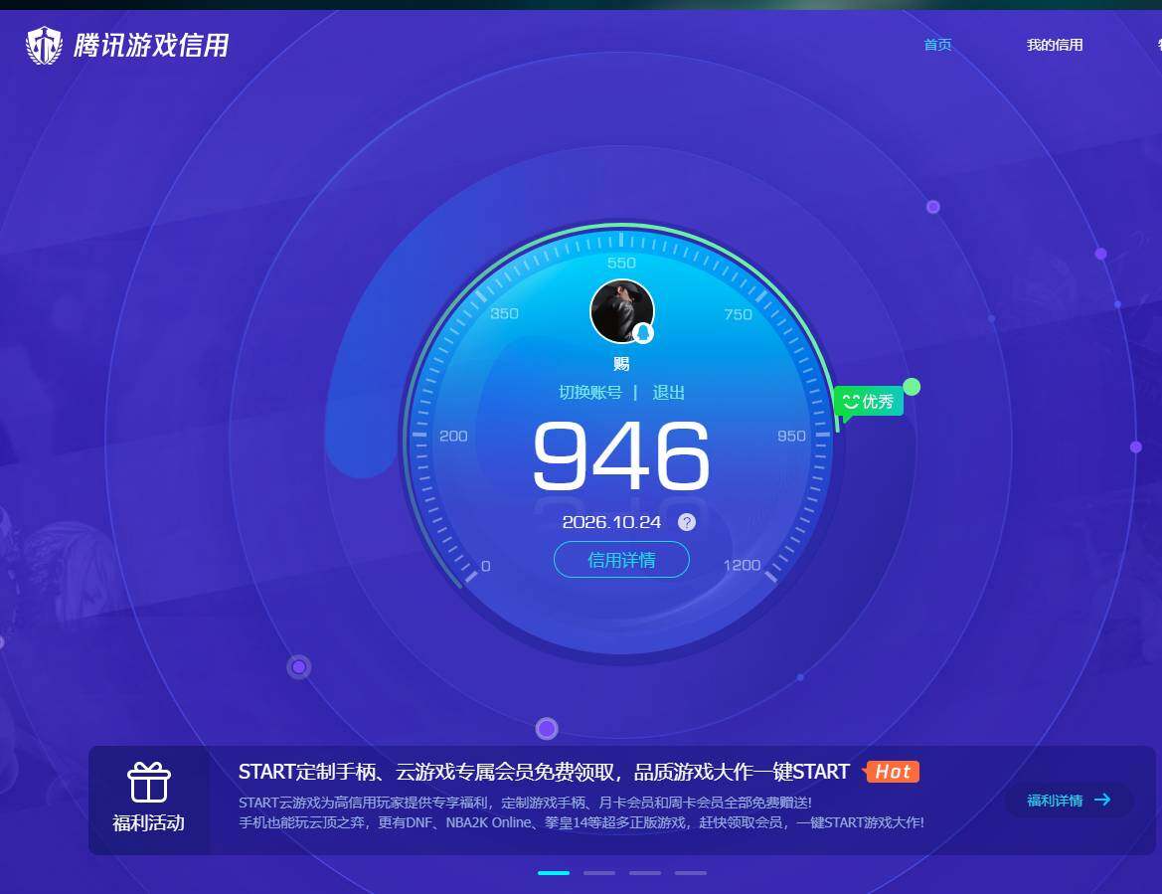
Task: Select the third carousel indicator
Action: click(x=645, y=873)
